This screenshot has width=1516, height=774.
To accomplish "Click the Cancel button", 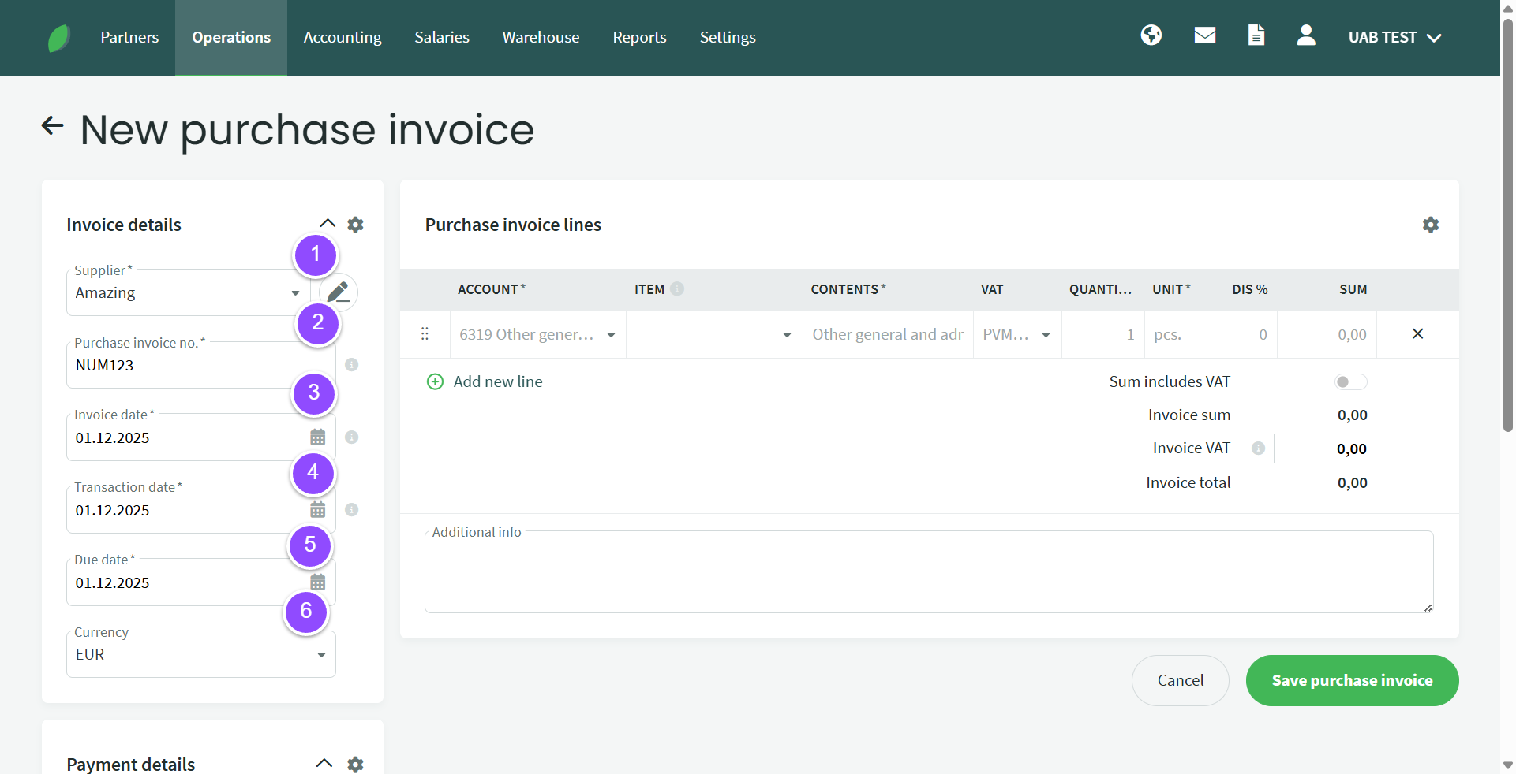I will click(1180, 680).
